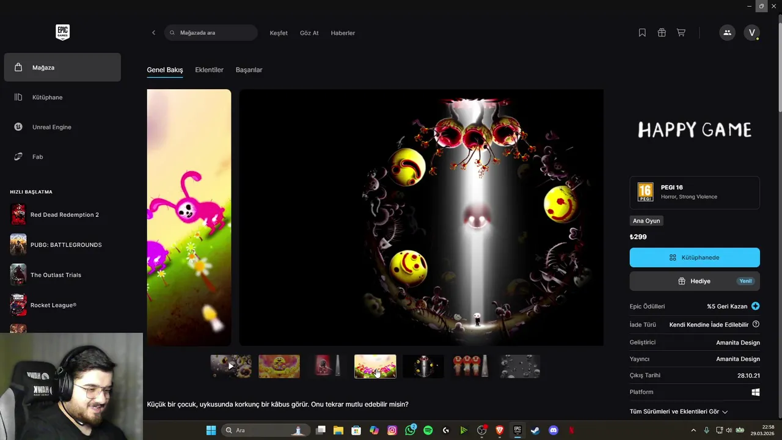Click the Epic Rewards plus icon
782x440 pixels.
coord(756,306)
